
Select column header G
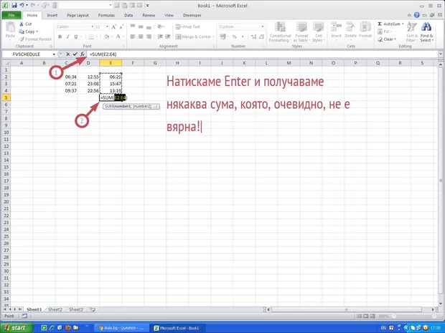click(155, 63)
